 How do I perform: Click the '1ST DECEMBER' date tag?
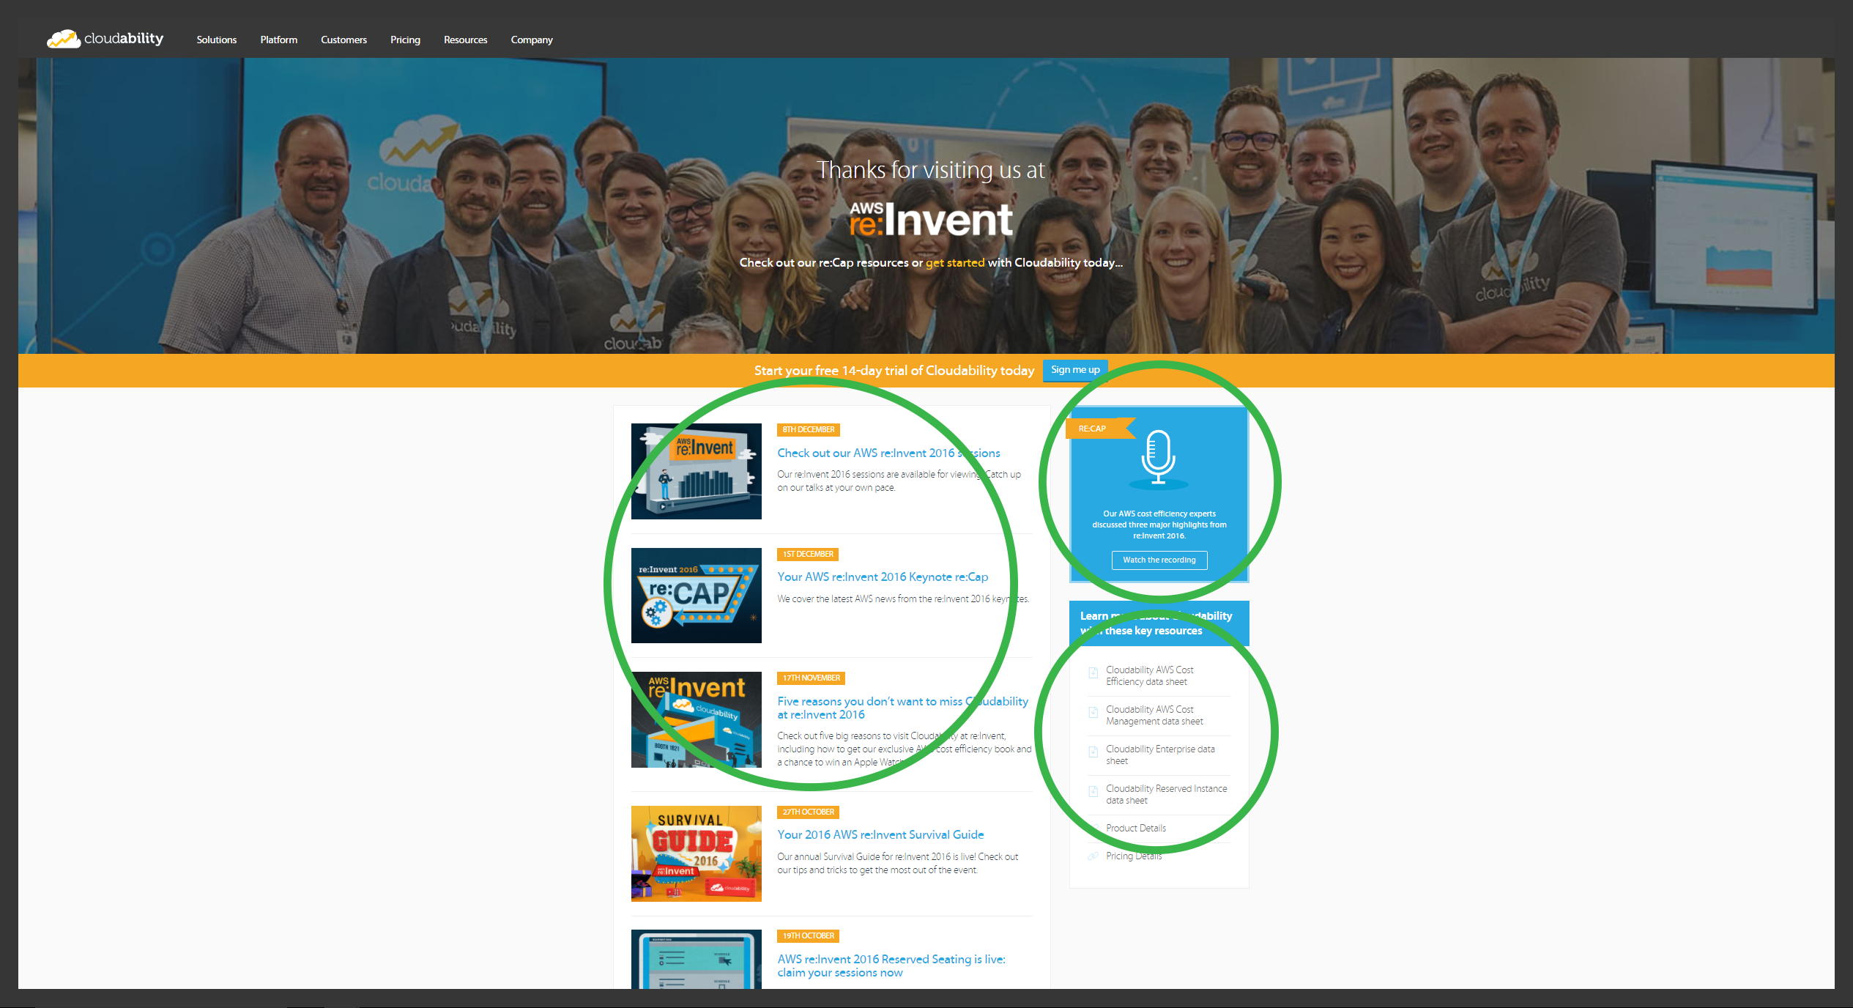[808, 554]
